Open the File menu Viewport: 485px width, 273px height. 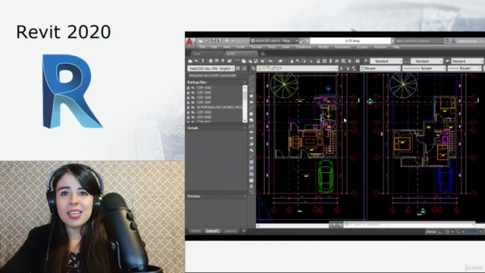pyautogui.click(x=202, y=47)
